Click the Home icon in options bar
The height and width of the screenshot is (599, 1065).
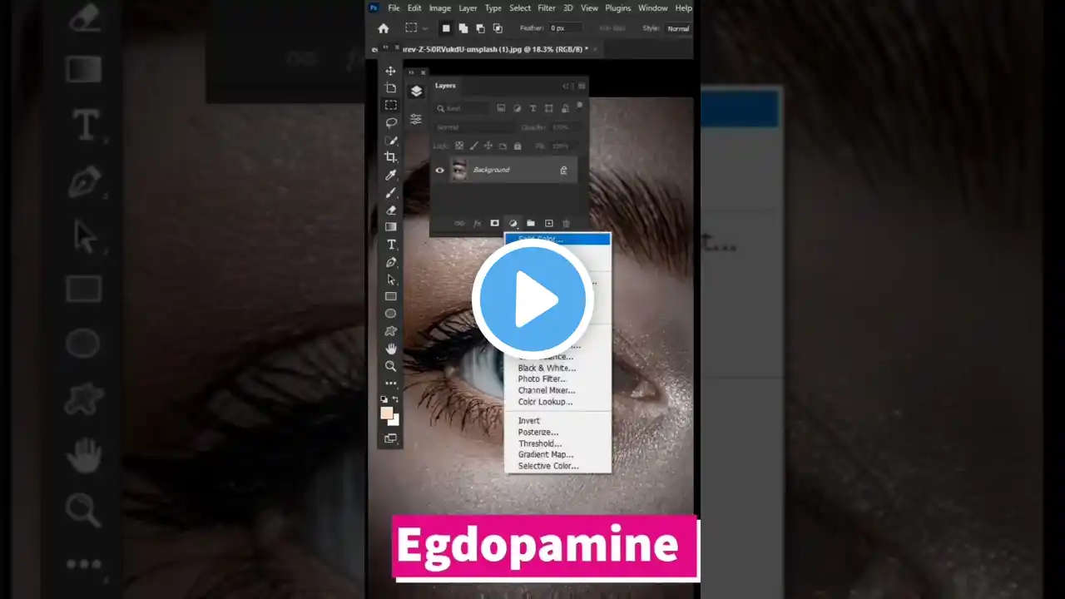[x=384, y=28]
